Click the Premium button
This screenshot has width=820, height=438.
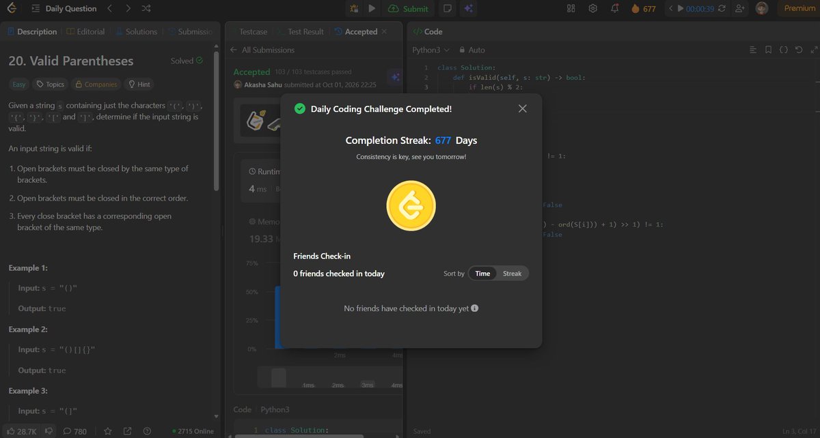(799, 9)
